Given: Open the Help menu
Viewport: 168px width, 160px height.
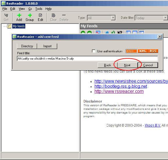Looking at the screenshot, I should click(x=49, y=9).
